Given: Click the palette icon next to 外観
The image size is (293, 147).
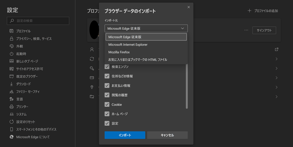Looking at the screenshot, I should tap(11, 46).
